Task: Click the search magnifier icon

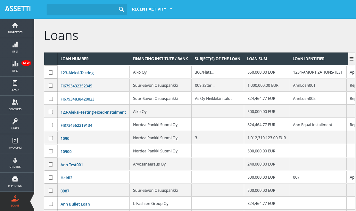Action: click(x=121, y=9)
